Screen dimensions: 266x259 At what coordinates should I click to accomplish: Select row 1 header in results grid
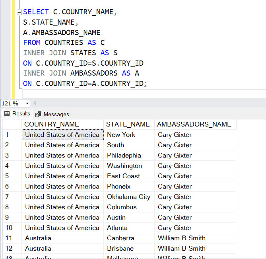[x=12, y=135]
